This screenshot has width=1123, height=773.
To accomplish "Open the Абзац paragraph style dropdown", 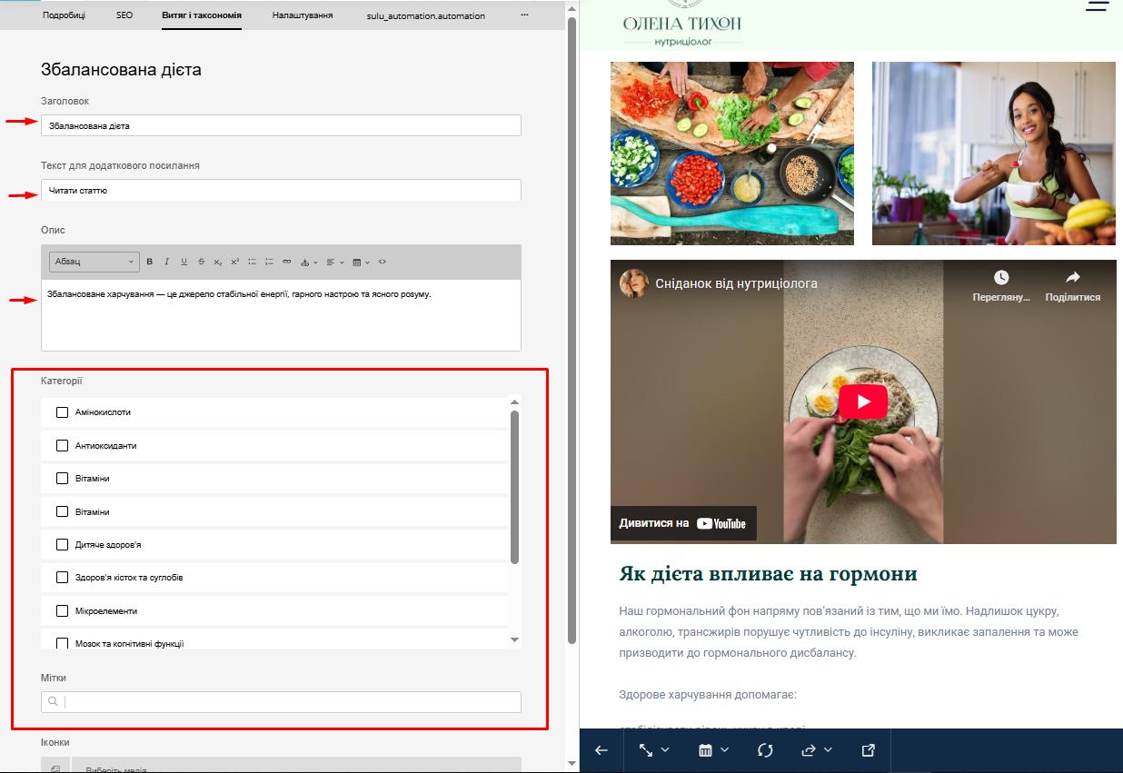I will [x=94, y=262].
